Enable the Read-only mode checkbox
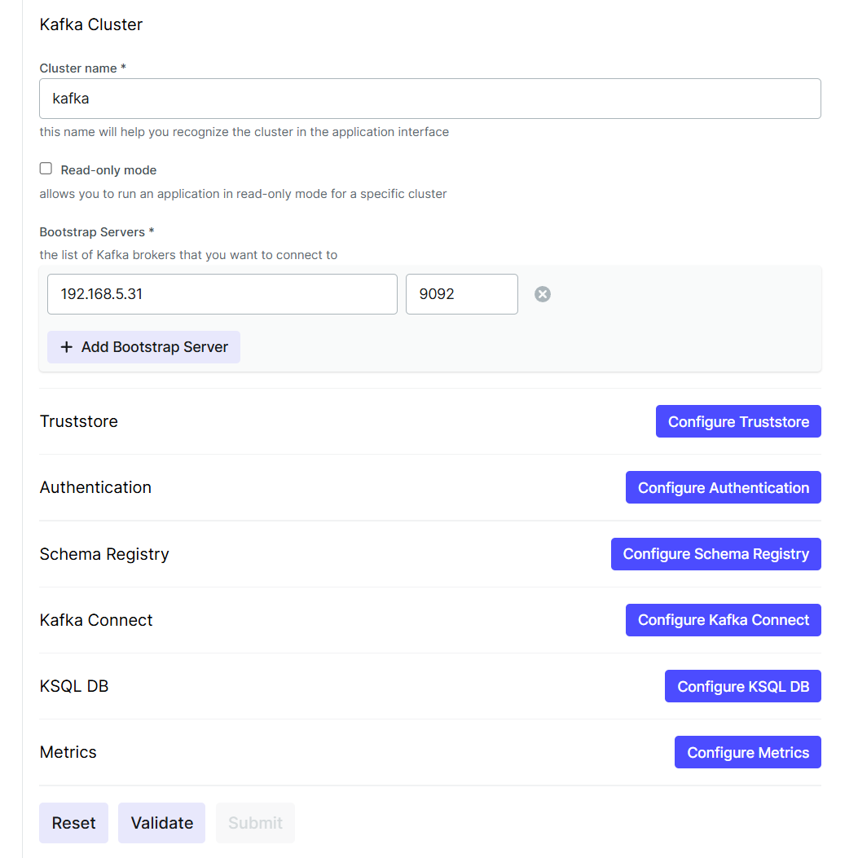858x858 pixels. click(x=46, y=169)
